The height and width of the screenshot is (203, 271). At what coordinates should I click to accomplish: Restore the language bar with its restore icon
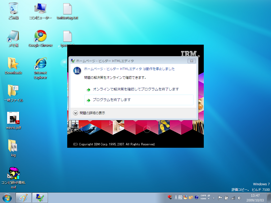[x=209, y=196]
